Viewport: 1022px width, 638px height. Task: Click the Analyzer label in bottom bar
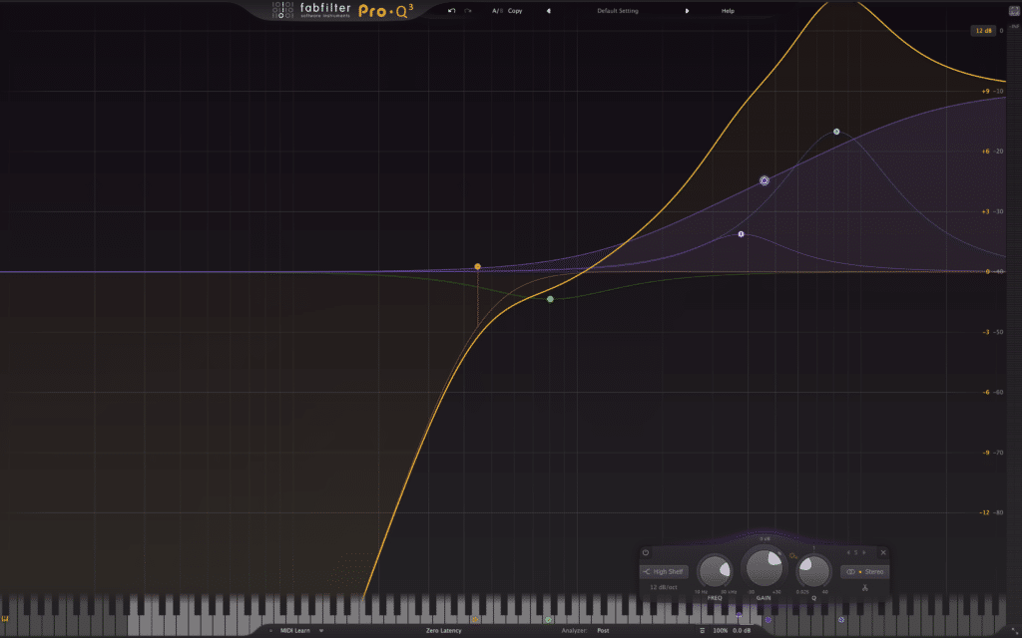tap(574, 630)
